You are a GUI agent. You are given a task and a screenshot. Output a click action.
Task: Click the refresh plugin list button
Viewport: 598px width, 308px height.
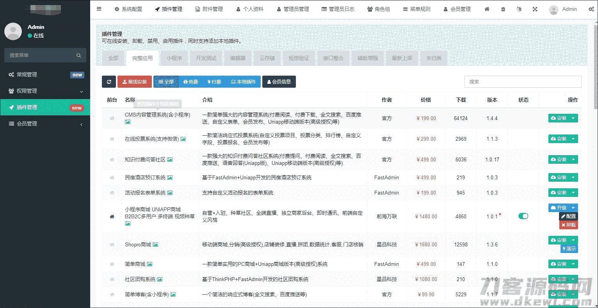(109, 82)
